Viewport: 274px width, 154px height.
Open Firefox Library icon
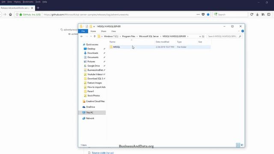263,15
